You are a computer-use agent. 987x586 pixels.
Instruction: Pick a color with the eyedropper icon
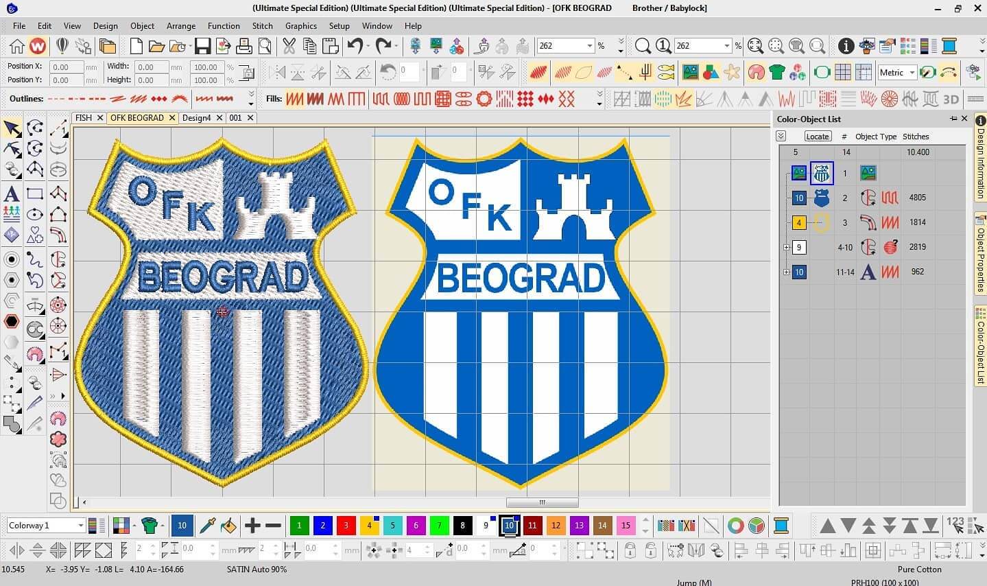tap(207, 526)
